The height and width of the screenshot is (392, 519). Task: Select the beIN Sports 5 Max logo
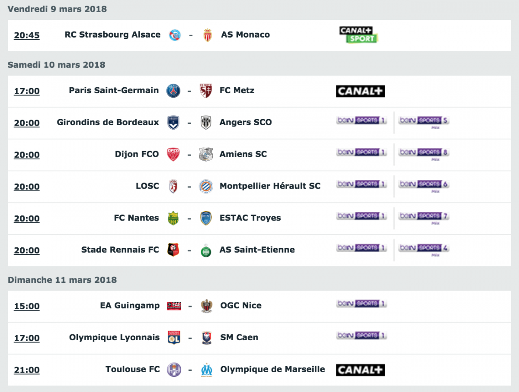point(424,122)
